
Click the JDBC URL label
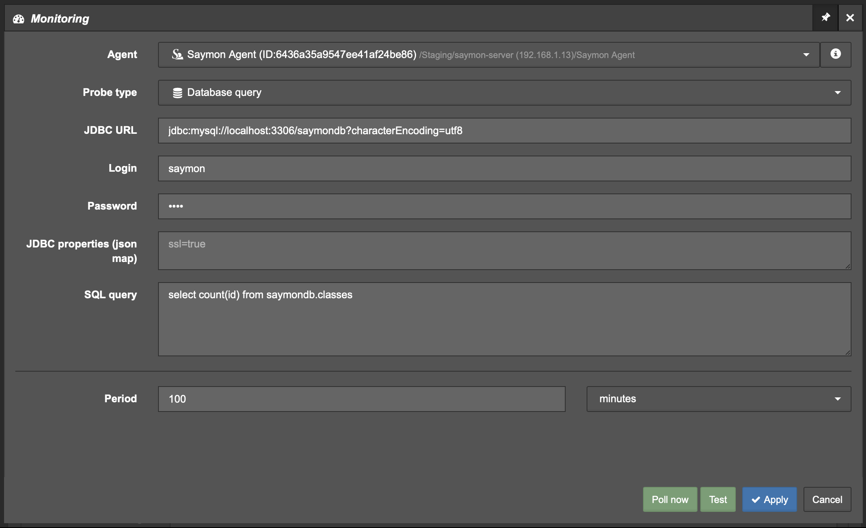110,130
